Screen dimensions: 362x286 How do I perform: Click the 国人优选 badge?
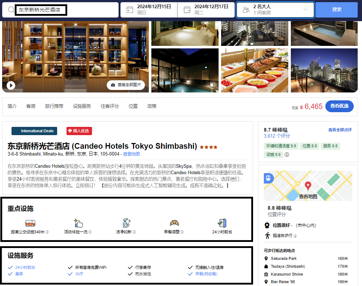pyautogui.click(x=79, y=131)
